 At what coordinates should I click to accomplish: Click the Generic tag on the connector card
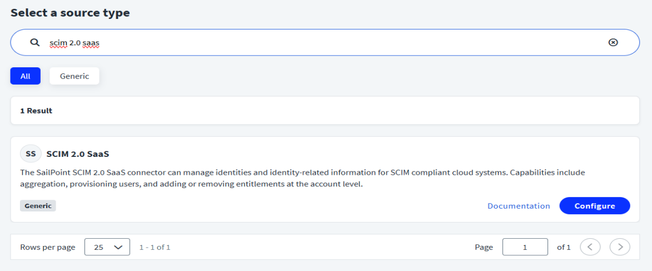coord(38,206)
